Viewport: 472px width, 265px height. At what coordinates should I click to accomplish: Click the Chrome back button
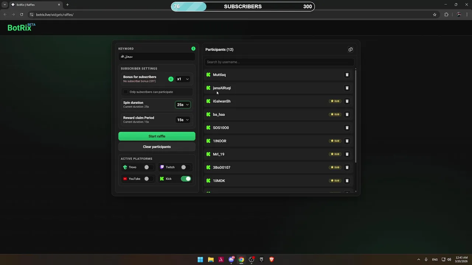(5, 15)
